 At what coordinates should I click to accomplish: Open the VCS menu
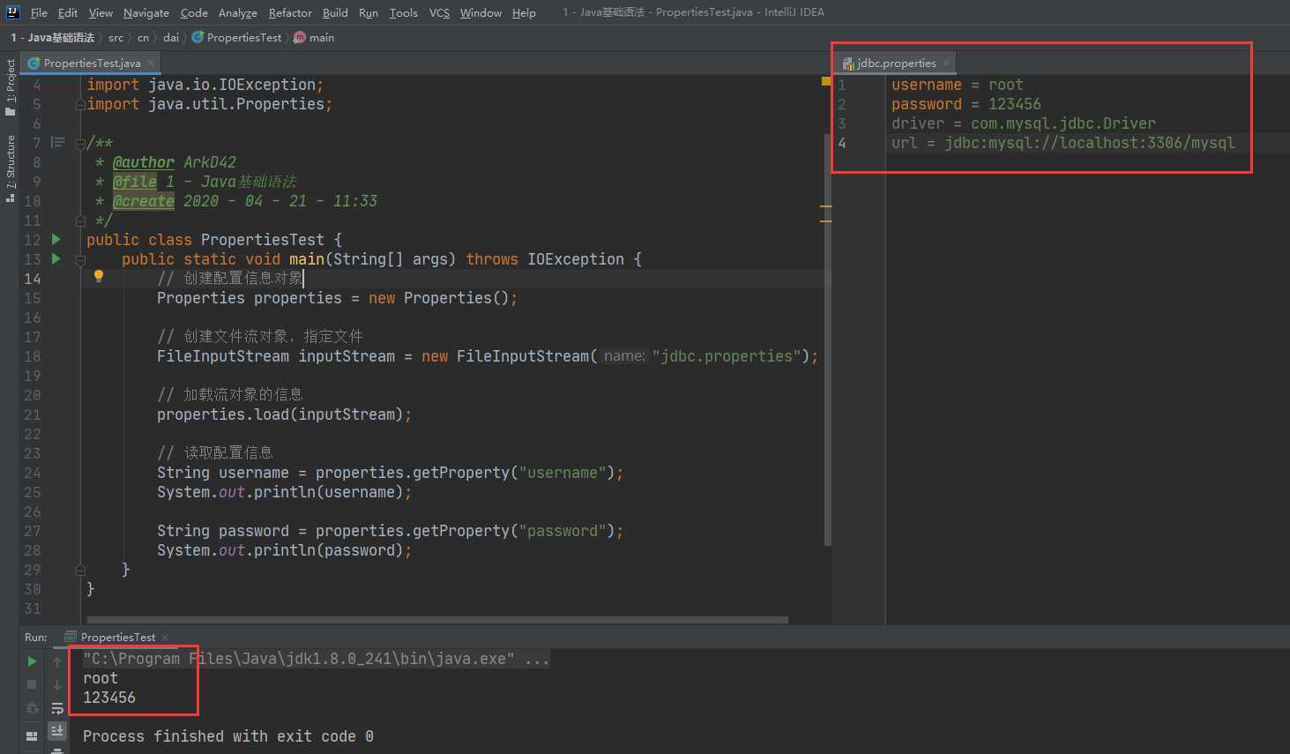(439, 12)
